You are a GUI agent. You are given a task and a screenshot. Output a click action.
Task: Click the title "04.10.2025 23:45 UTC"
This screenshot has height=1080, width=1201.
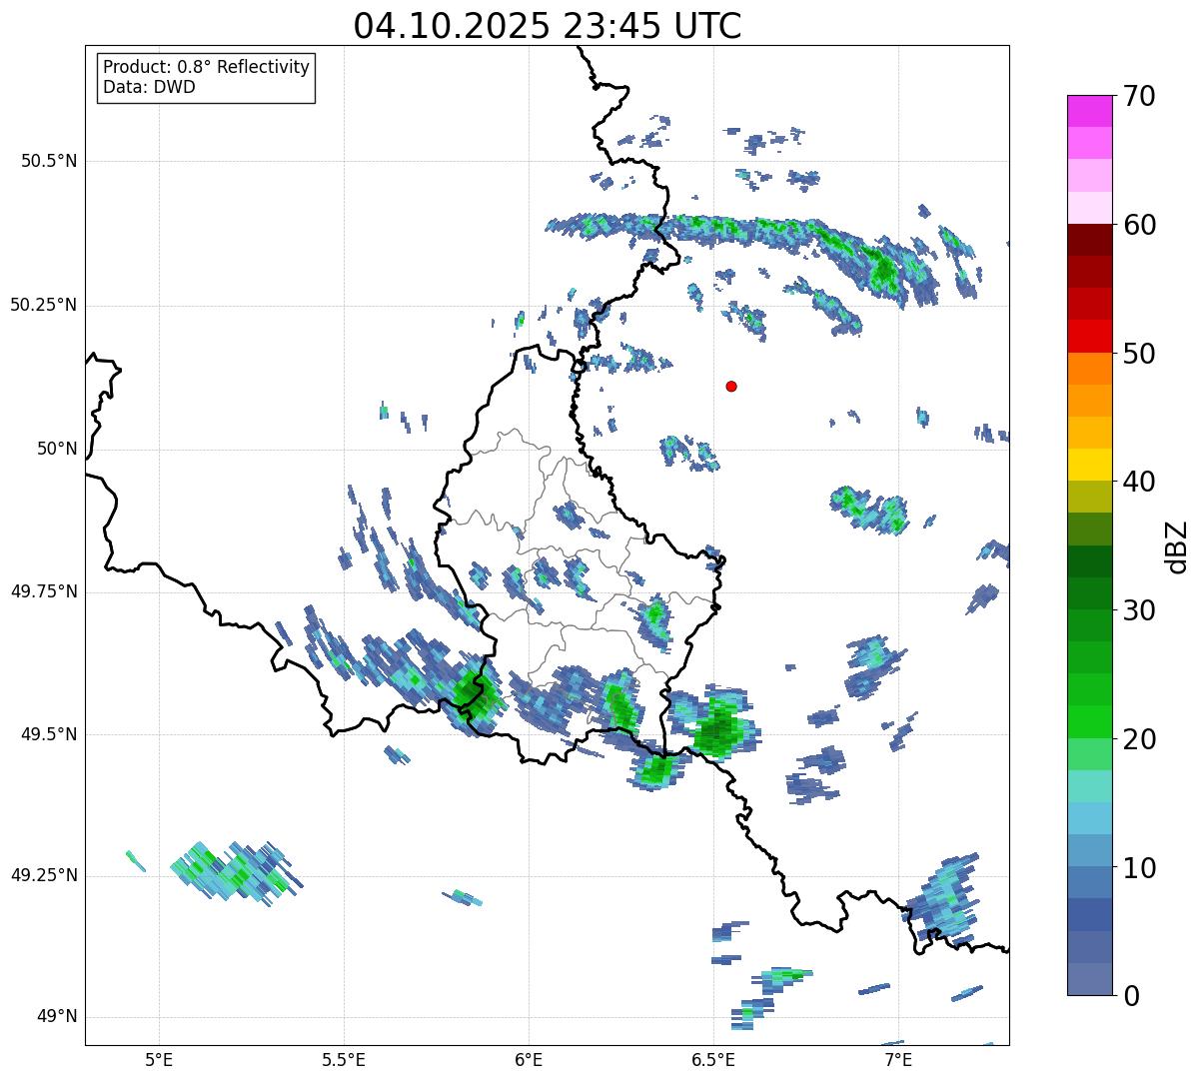tap(548, 26)
